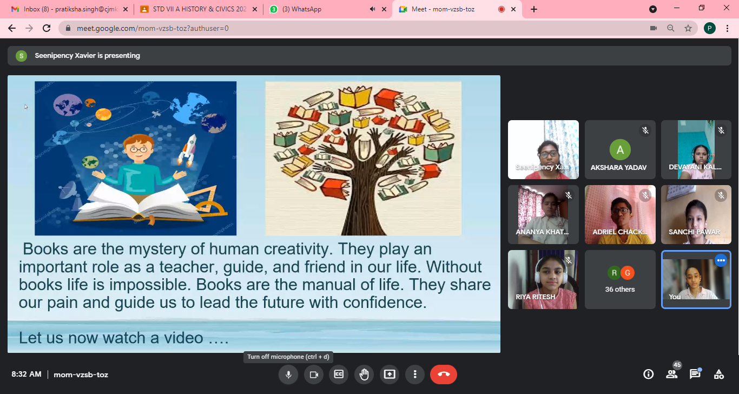
Task: Raise hand using the hand icon
Action: [x=364, y=375]
